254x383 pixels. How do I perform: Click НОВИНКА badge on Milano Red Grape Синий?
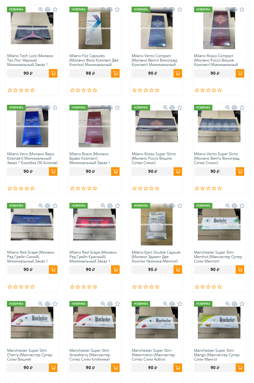16,206
